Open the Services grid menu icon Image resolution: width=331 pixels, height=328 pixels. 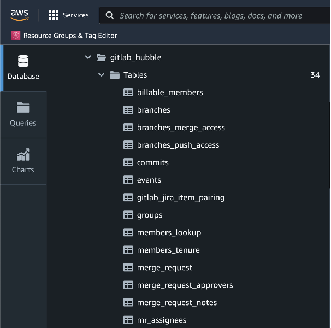[54, 15]
